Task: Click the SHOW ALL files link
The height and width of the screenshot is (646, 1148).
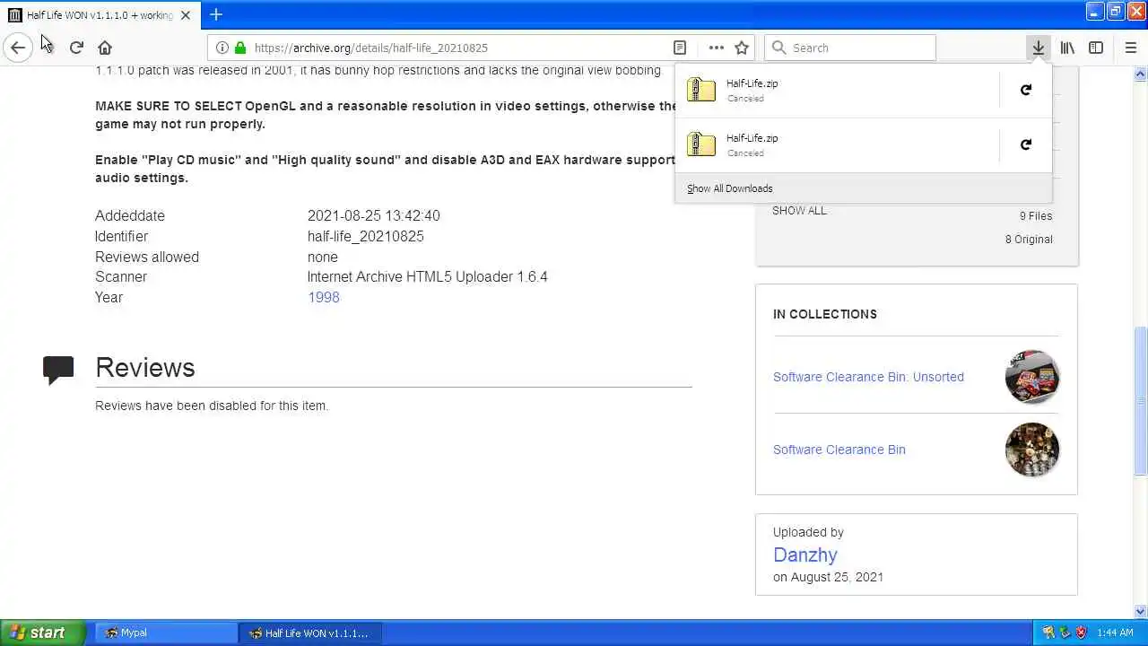Action: pyautogui.click(x=799, y=211)
